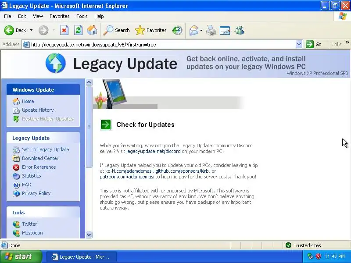The width and height of the screenshot is (351, 263).
Task: Open the Statistics link
Action: (x=32, y=176)
